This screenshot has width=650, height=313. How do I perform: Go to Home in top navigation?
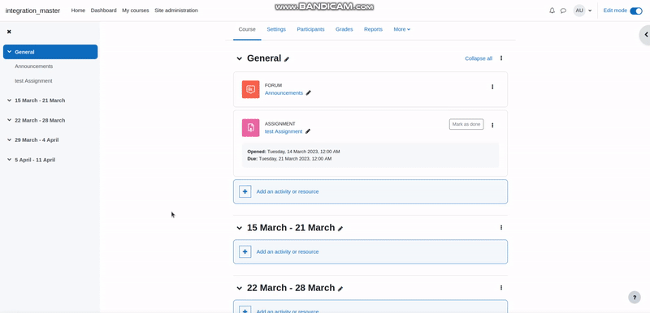click(78, 11)
